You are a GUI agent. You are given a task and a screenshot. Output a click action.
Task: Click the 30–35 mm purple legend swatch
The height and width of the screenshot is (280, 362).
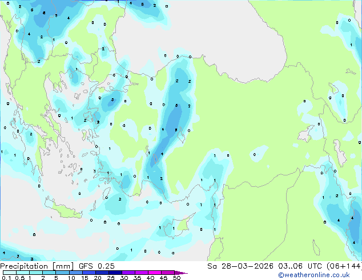128,273
